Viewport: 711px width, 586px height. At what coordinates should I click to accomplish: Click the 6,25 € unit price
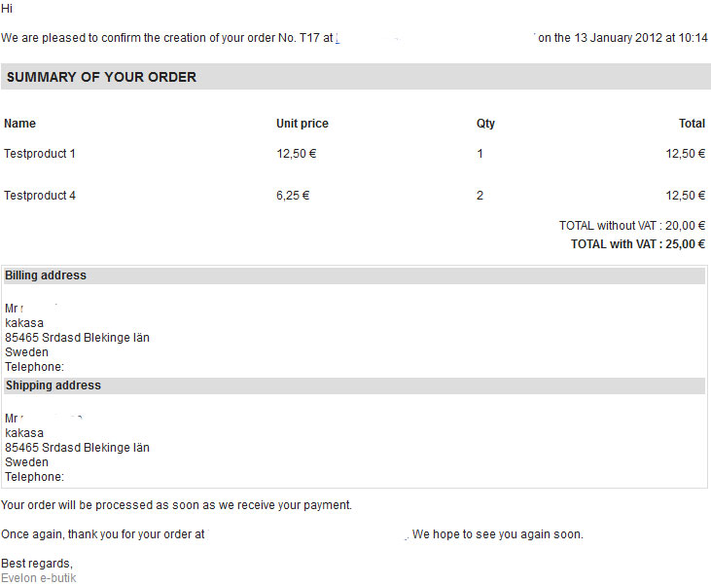tap(293, 196)
